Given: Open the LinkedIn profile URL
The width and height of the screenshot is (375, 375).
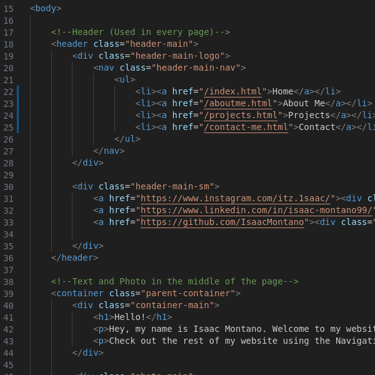Looking at the screenshot, I should (256, 211).
